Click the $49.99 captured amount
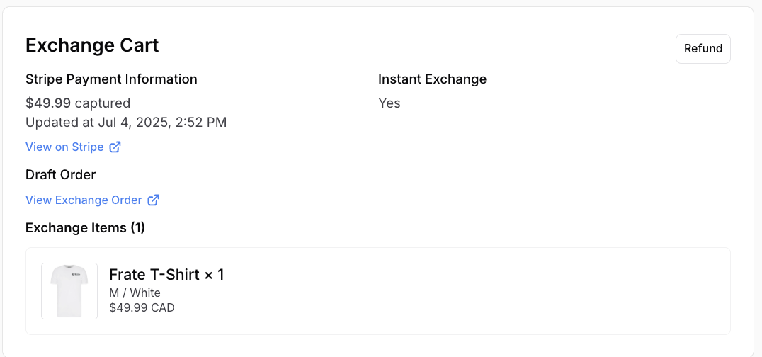This screenshot has height=357, width=762. coord(48,103)
